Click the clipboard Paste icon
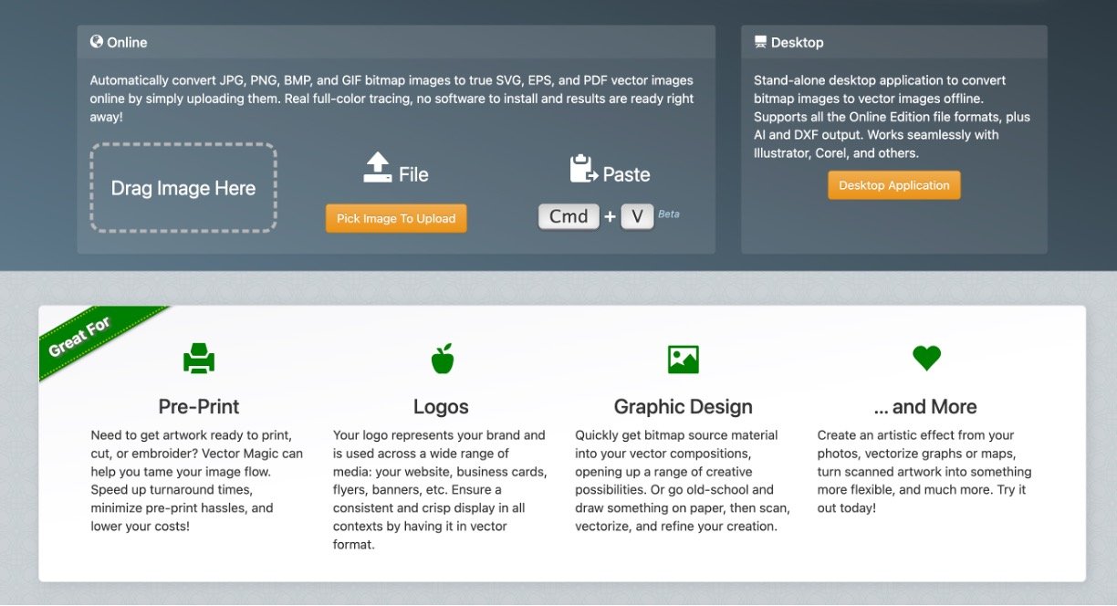The image size is (1117, 606). click(x=582, y=169)
